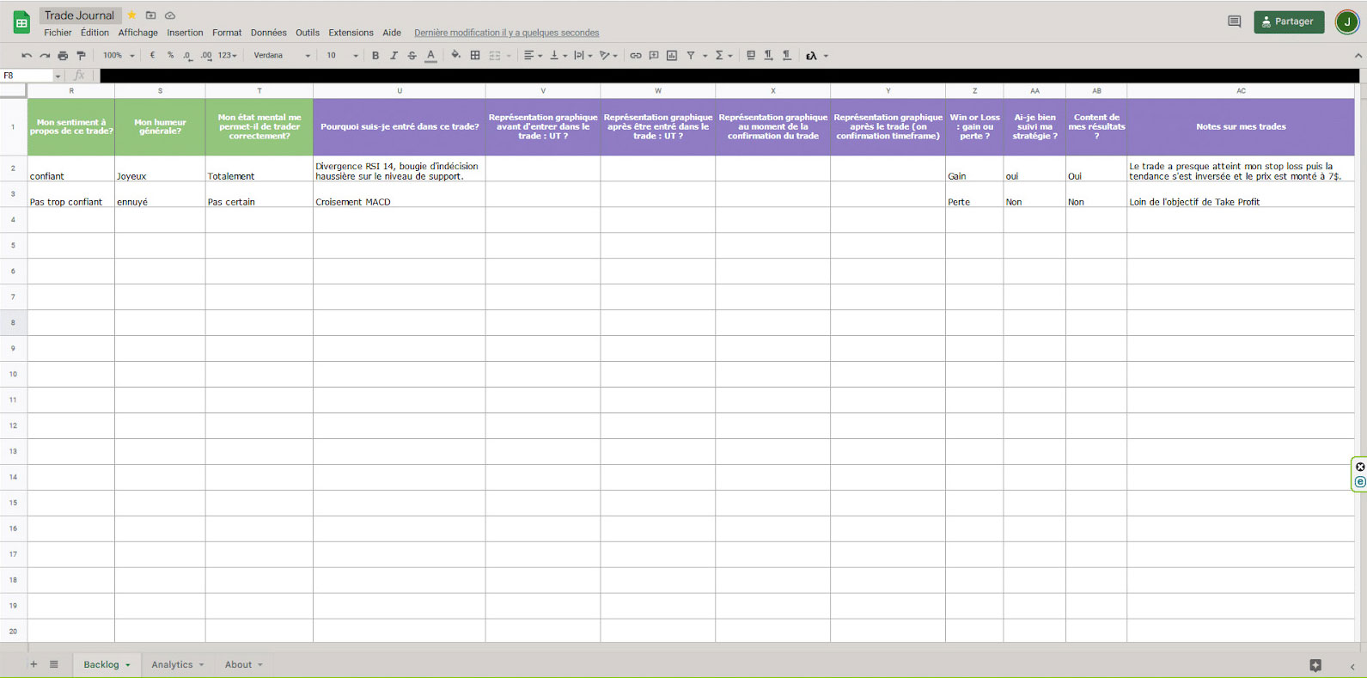The width and height of the screenshot is (1367, 678).
Task: Decrease decimal places icon
Action: click(187, 55)
